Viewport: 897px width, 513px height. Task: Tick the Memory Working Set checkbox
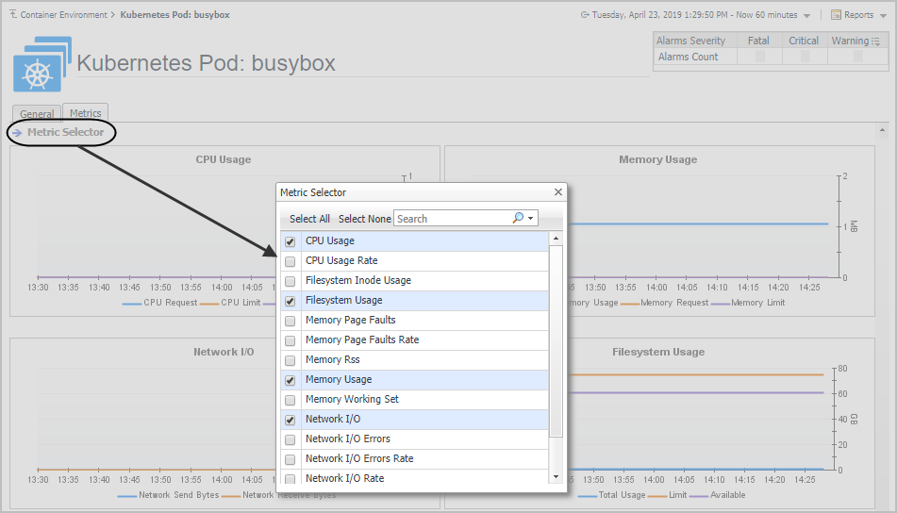(290, 401)
